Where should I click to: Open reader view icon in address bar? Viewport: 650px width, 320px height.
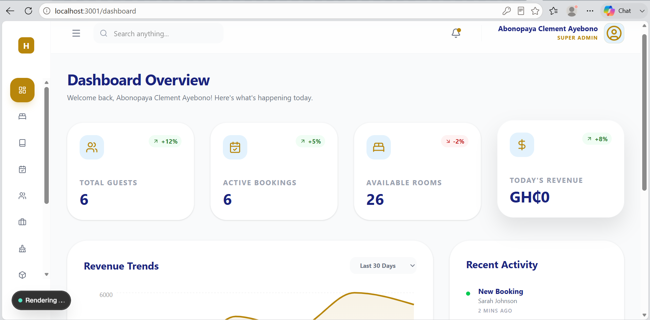coord(521,11)
